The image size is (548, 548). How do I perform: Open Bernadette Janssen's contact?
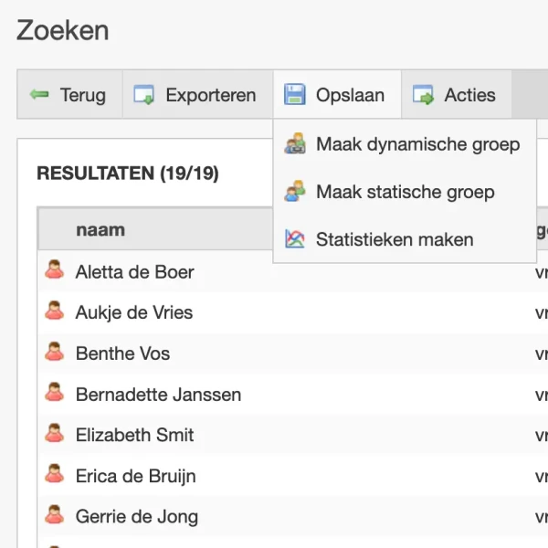coord(158,395)
